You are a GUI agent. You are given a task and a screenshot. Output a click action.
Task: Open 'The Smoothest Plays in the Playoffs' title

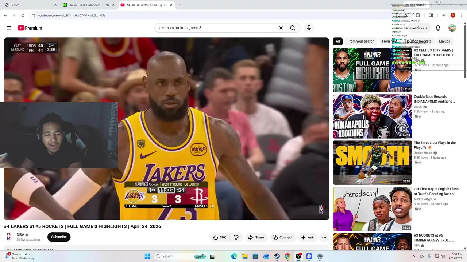(435, 145)
